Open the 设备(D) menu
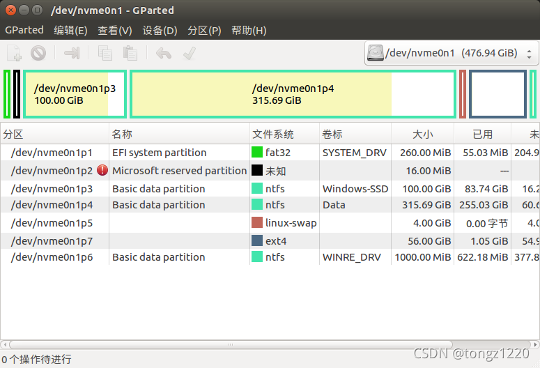Viewport: 540px width, 368px height. [160, 31]
